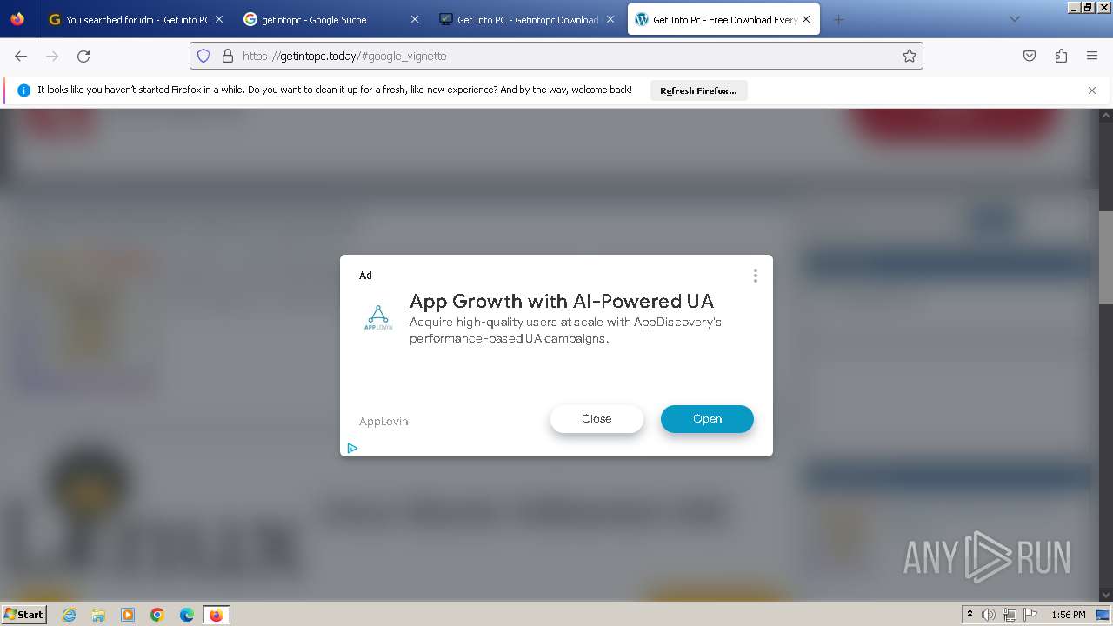Click the ad description text
This screenshot has width=1113, height=626.
565,330
